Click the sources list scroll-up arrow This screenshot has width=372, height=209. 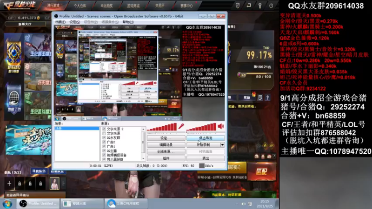coord(143,129)
